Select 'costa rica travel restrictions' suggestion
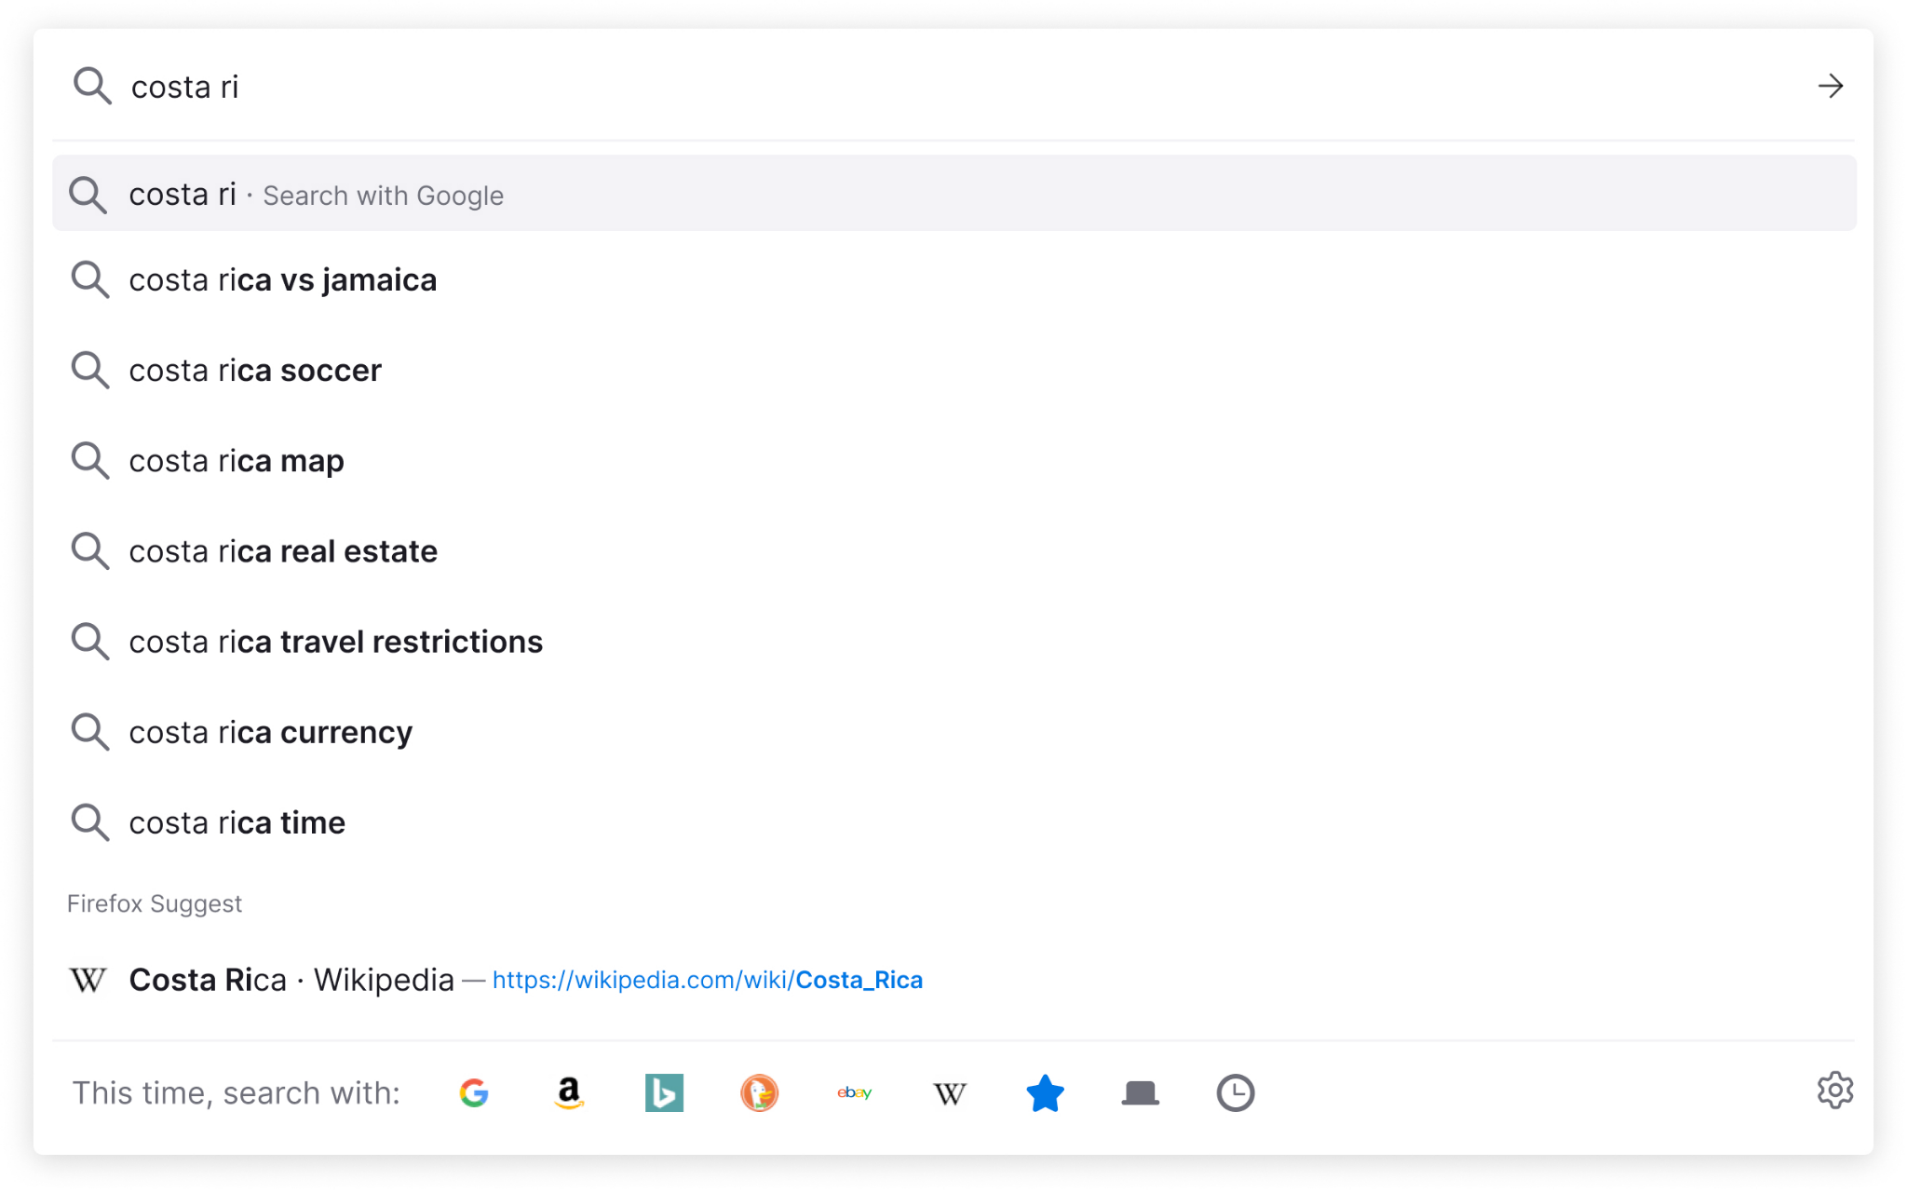Viewport: 1907px width, 1193px height. coord(335,642)
